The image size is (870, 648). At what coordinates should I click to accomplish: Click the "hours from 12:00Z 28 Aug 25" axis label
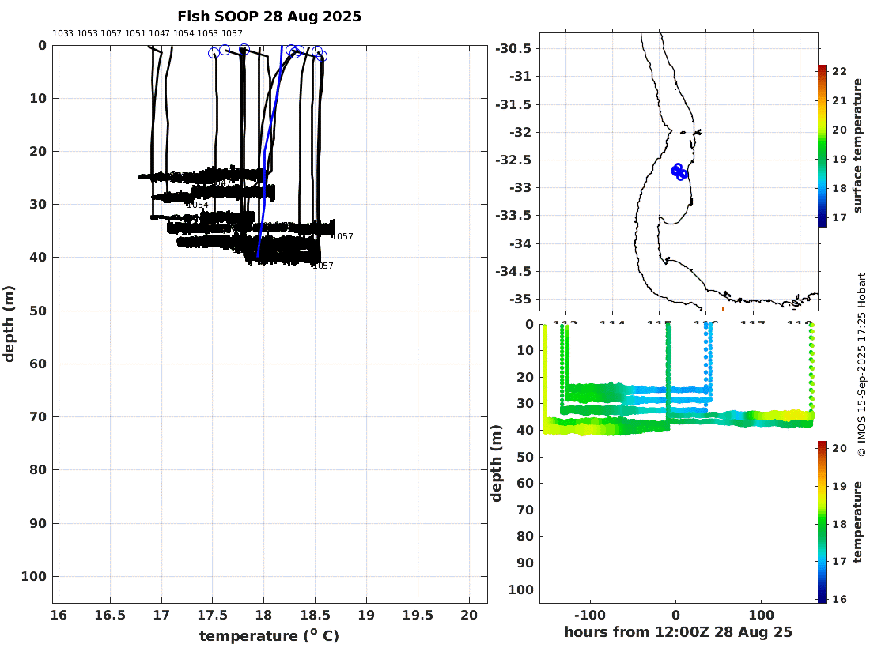click(678, 632)
